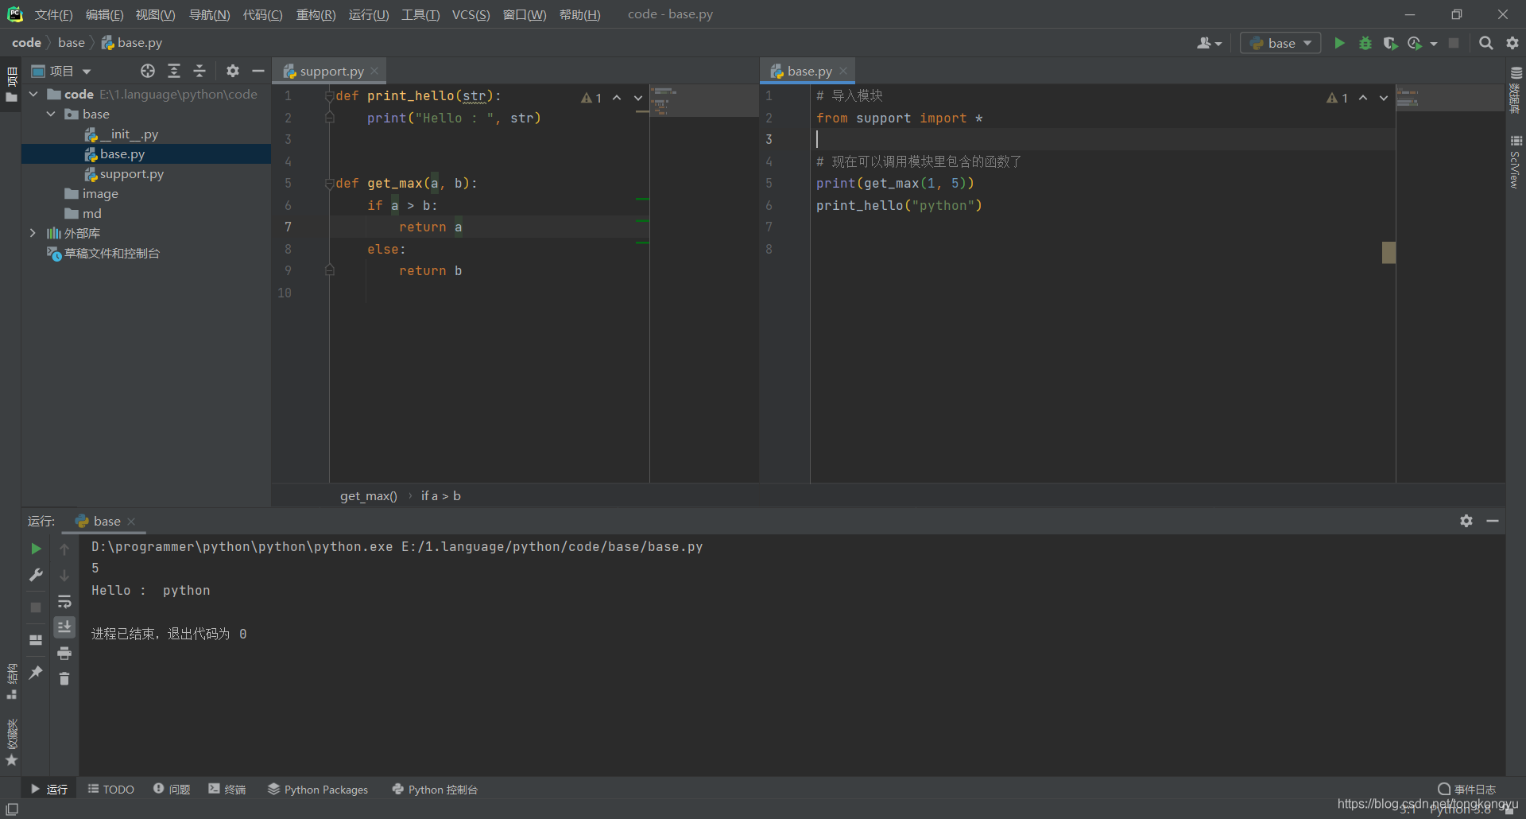Hide the run tool window

1493,521
